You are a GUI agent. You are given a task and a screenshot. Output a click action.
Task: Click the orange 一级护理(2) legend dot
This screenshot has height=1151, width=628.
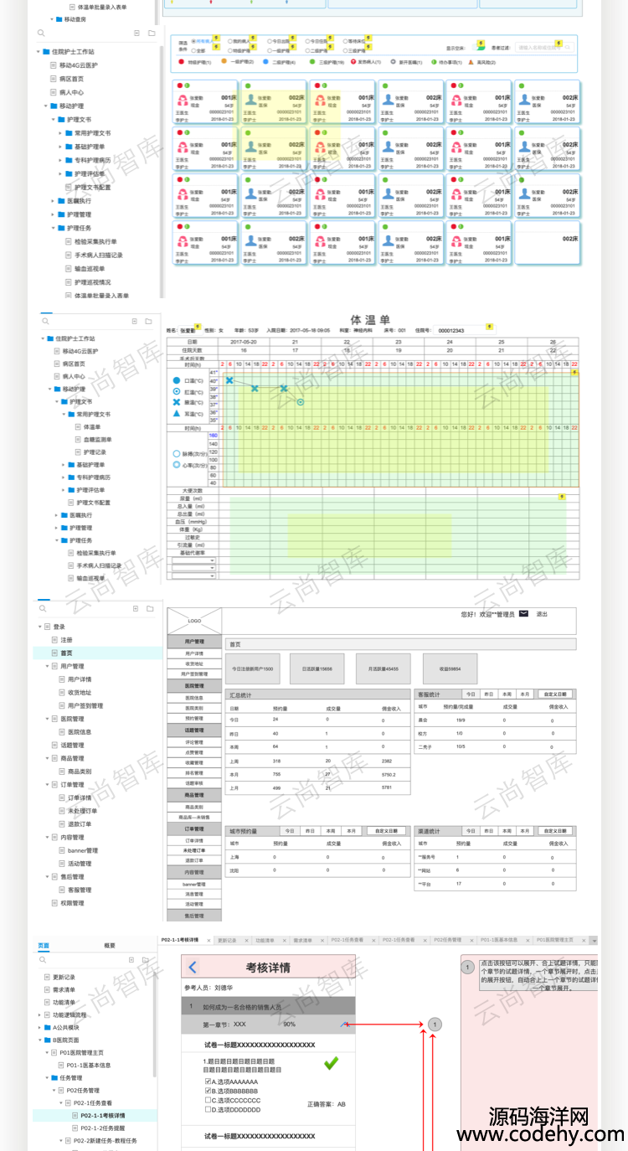point(224,62)
